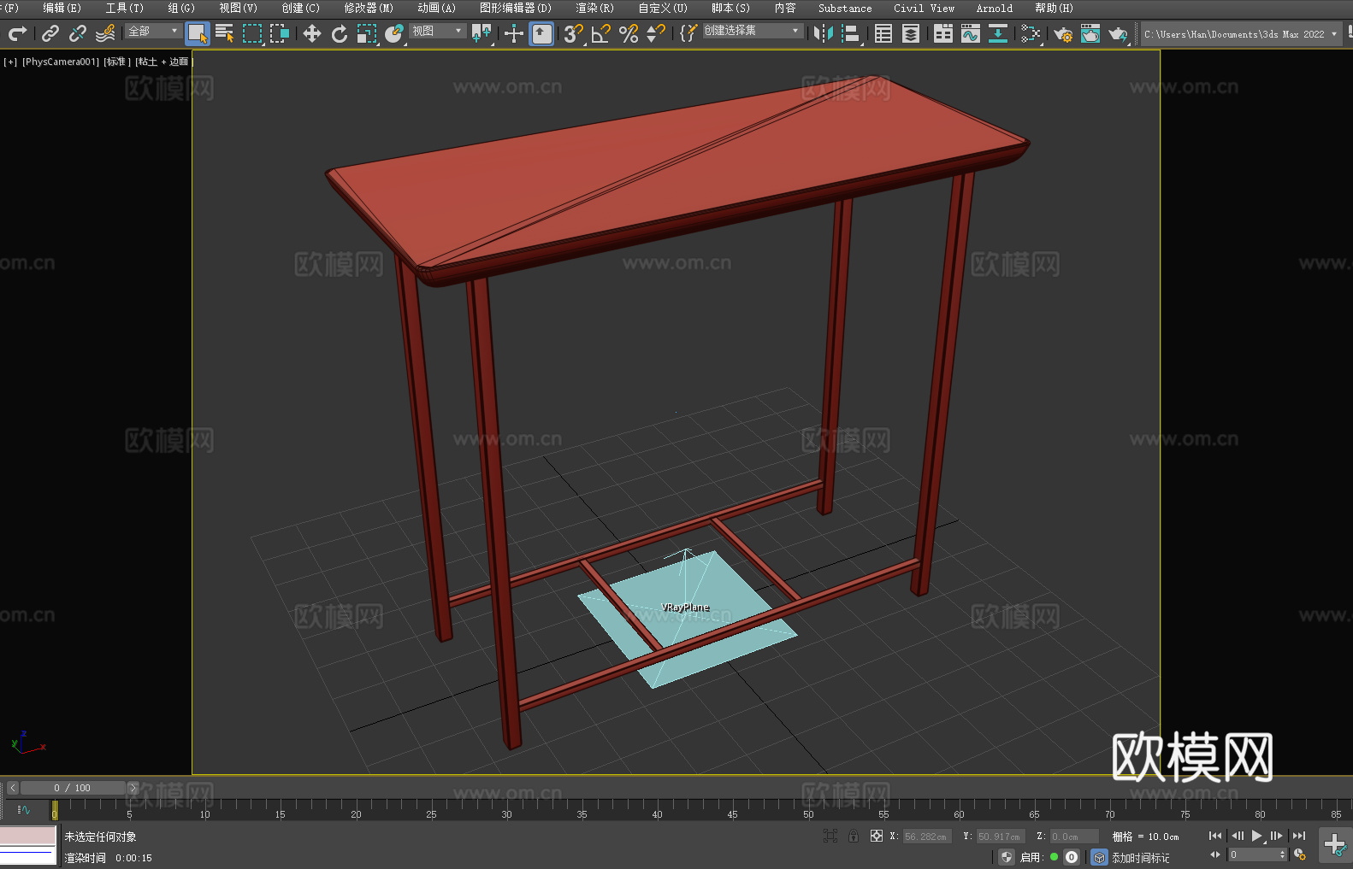Click the Mirror tool icon
Screen dimensions: 1353x869
coord(824,34)
